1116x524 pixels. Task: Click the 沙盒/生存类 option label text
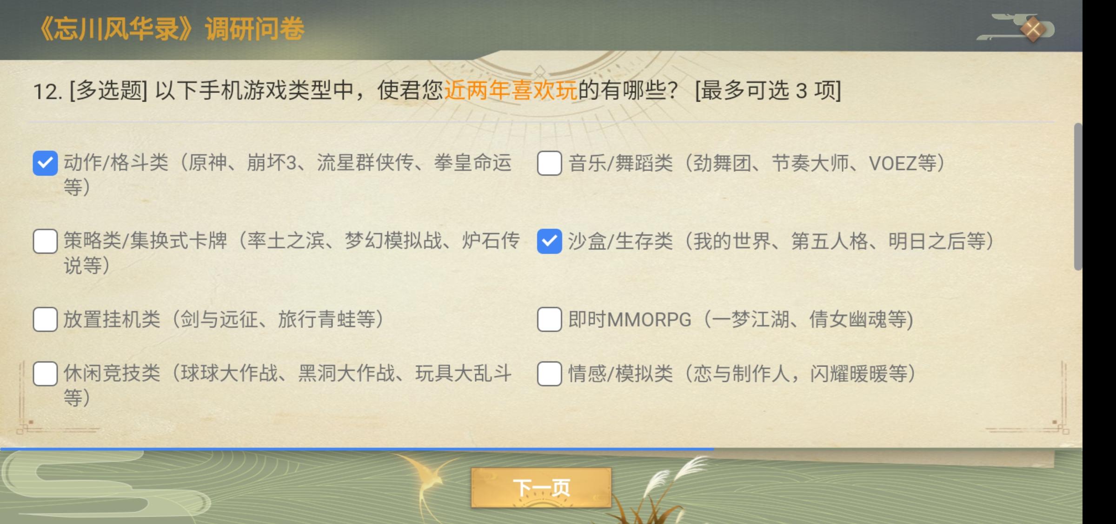click(x=780, y=241)
